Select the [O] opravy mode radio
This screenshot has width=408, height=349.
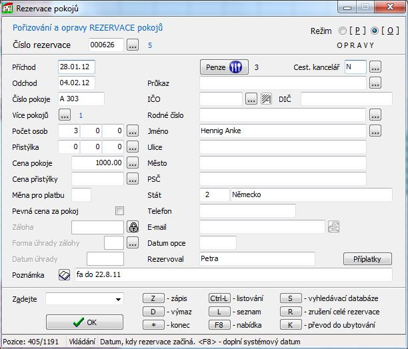375,31
